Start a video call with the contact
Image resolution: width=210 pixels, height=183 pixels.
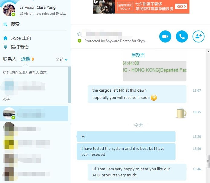(165, 36)
